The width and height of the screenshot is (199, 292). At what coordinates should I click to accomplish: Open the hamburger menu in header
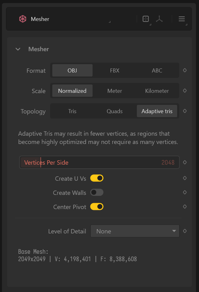pyautogui.click(x=181, y=19)
